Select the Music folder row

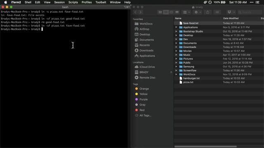click(x=219, y=55)
